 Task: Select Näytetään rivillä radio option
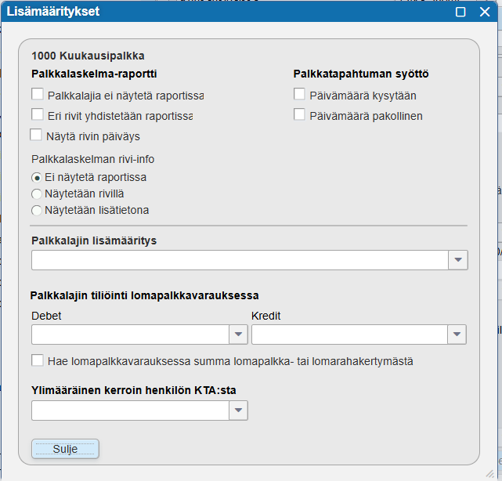36,193
